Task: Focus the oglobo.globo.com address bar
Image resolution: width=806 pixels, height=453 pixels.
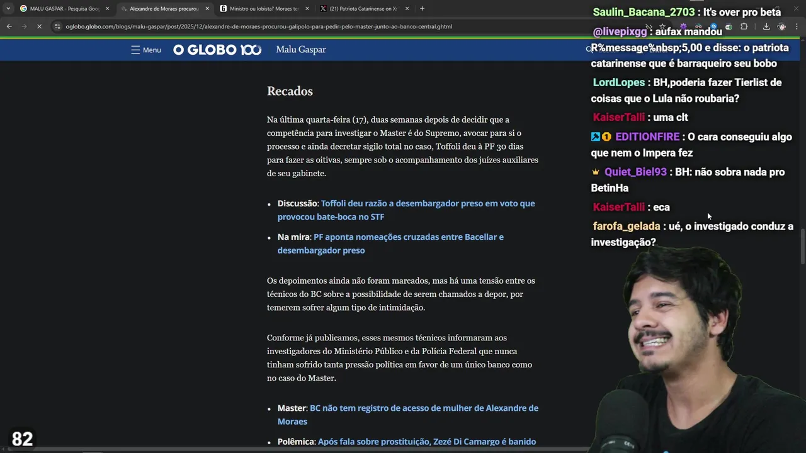Action: 258,26
